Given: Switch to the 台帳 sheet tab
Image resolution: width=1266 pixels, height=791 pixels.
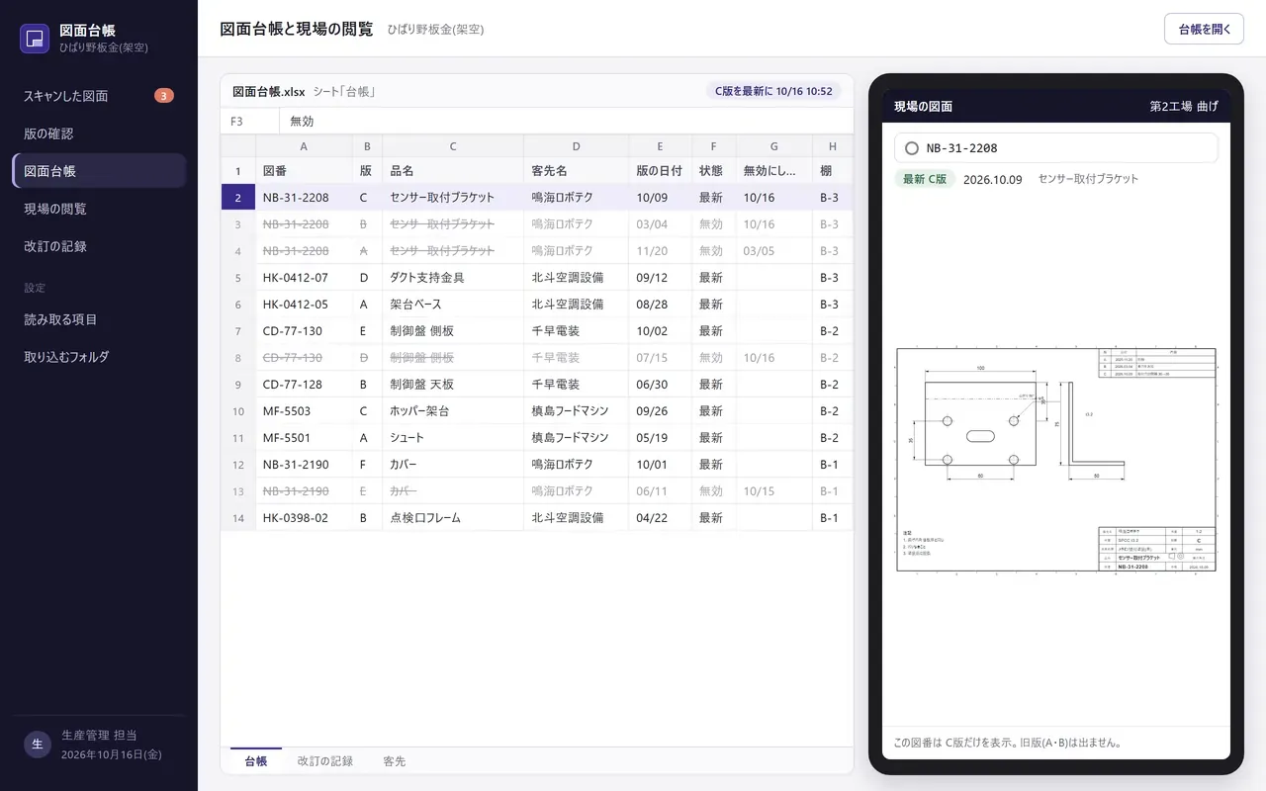Looking at the screenshot, I should click(255, 760).
